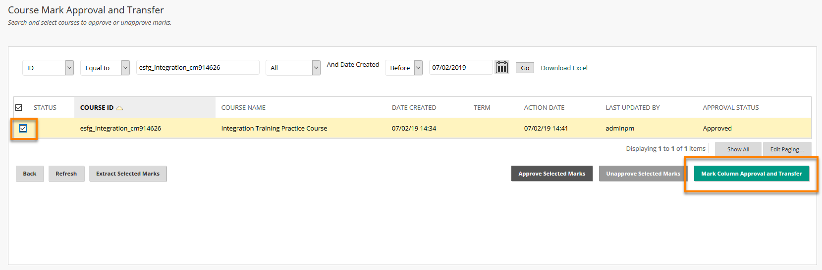This screenshot has height=270, width=822.
Task: Sort by Course Name column header
Action: point(243,107)
